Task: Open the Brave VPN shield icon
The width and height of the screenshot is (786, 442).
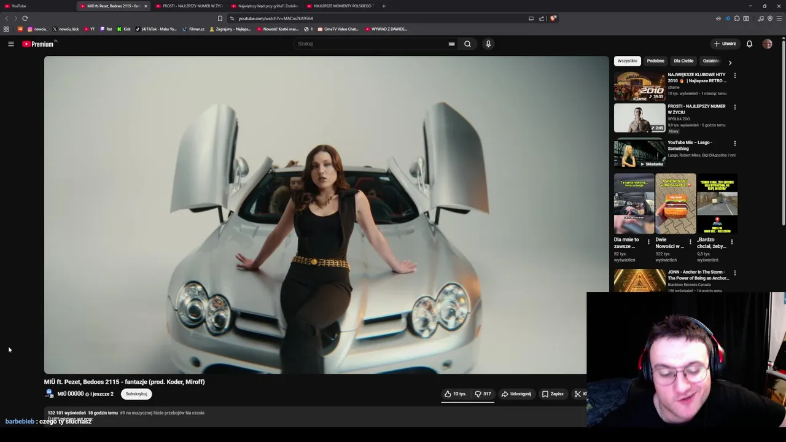Action: click(x=770, y=18)
